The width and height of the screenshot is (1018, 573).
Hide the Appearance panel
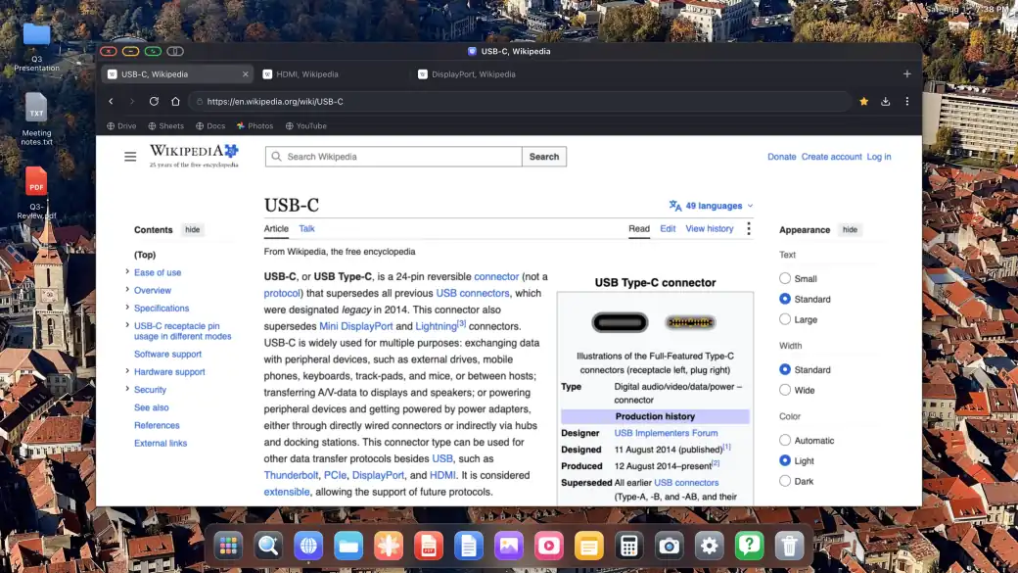click(850, 230)
